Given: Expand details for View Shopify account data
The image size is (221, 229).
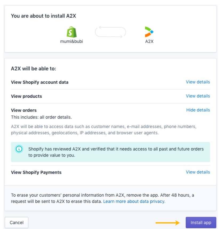Looking at the screenshot, I should pos(198,82).
